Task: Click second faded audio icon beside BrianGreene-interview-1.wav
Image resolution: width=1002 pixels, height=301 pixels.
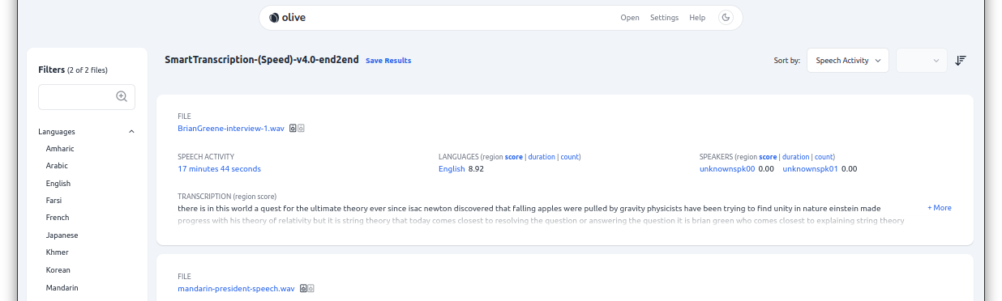Action: pyautogui.click(x=301, y=128)
